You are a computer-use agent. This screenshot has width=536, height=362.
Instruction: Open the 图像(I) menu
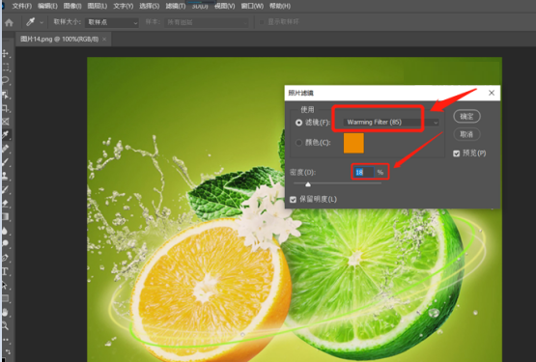click(x=72, y=6)
